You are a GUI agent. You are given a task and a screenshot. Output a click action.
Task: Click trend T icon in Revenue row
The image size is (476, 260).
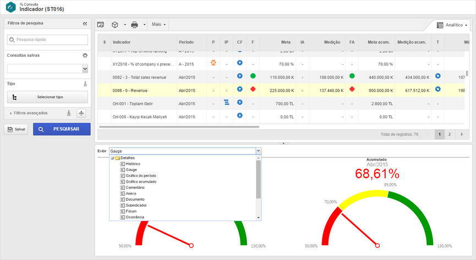click(437, 89)
